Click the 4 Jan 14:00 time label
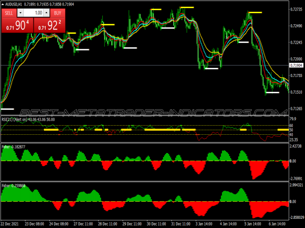Screen dimensions: 305x228 [228, 224]
